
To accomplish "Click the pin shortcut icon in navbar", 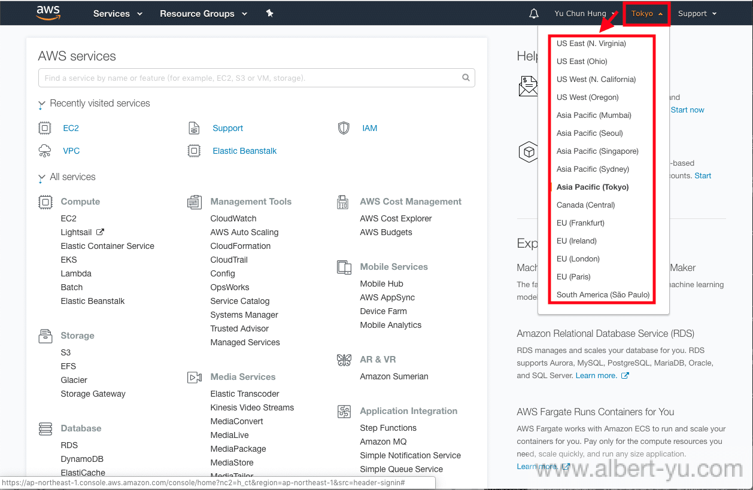I will click(x=270, y=13).
